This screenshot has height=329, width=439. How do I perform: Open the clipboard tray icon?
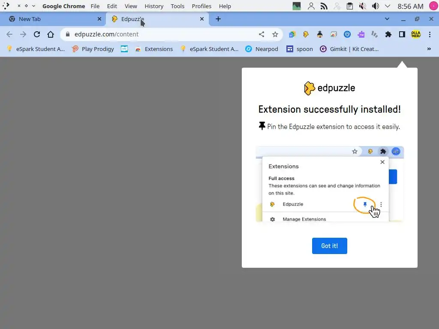coord(349,6)
